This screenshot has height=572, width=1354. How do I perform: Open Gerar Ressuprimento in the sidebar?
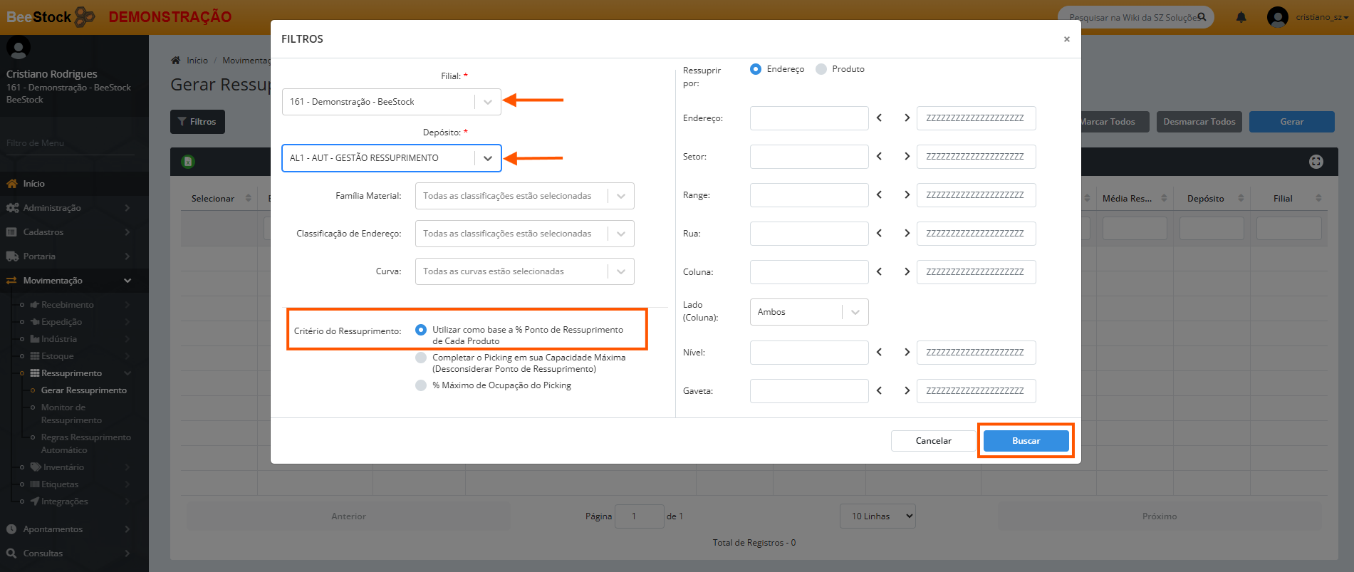point(83,390)
